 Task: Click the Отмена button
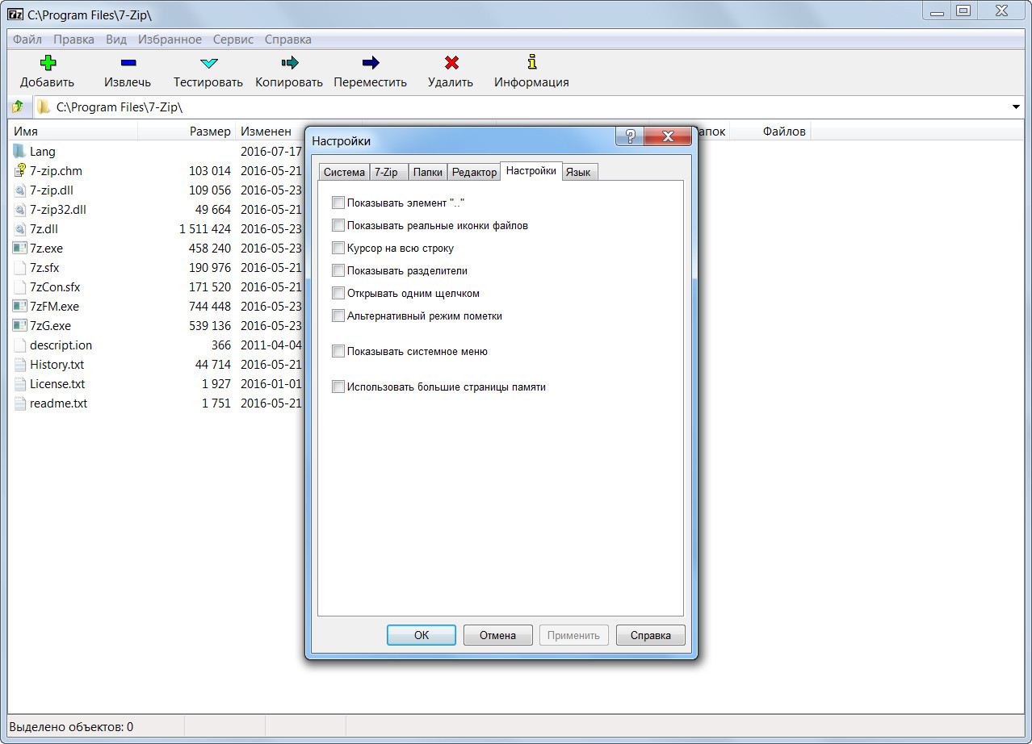pos(497,635)
